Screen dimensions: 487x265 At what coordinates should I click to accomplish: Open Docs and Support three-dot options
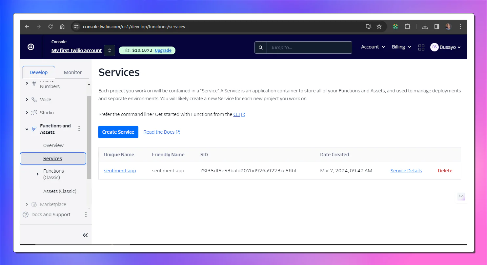(86, 215)
